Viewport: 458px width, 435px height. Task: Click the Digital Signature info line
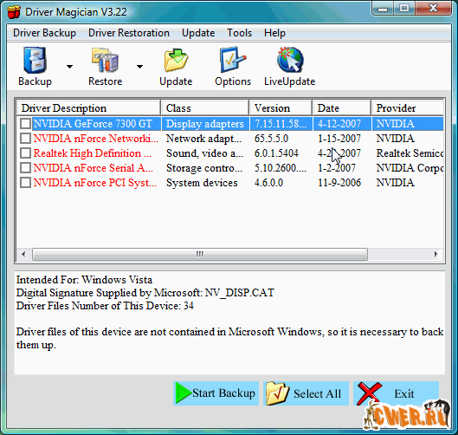[145, 293]
